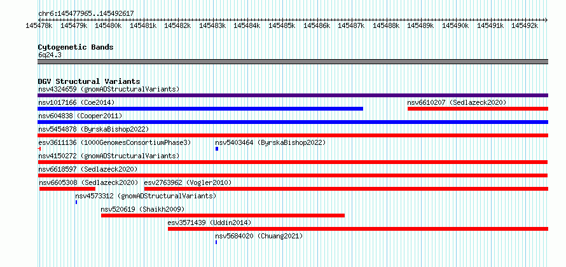Open esv3611136 1000GenomesConsortiumPhase3 label
Image resolution: width=566 pixels, height=267 pixels.
114,143
